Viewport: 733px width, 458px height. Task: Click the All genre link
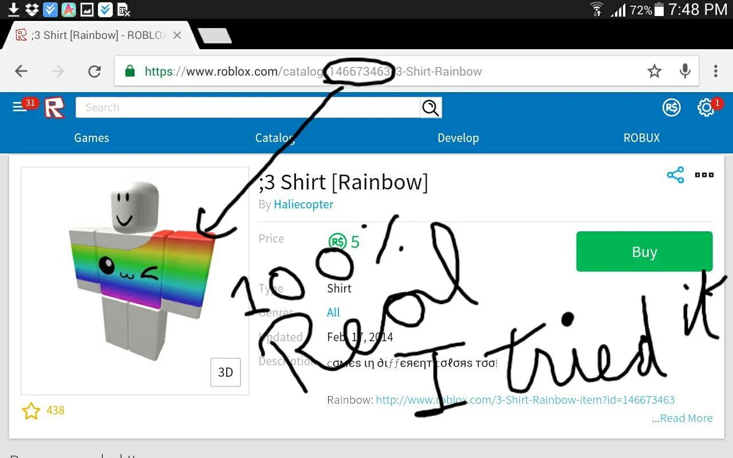point(333,313)
